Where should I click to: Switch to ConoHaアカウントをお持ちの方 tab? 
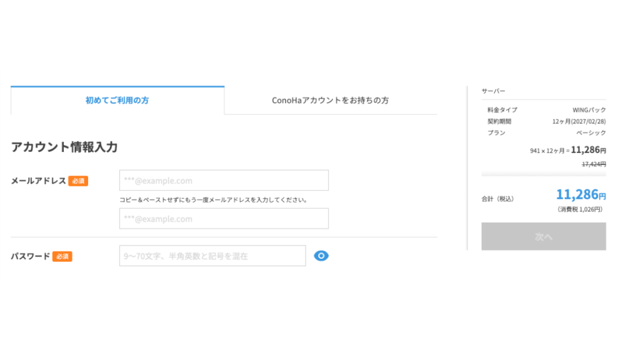pos(330,100)
